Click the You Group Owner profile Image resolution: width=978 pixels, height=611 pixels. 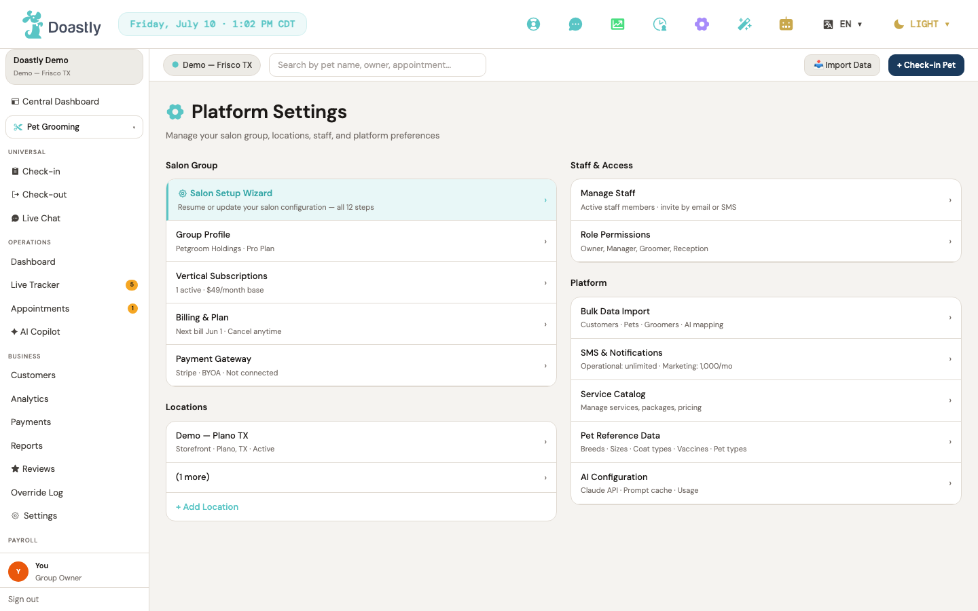point(75,571)
